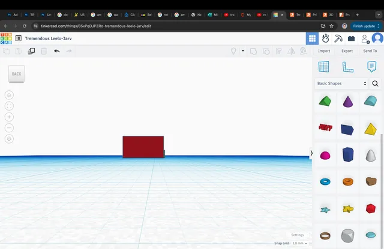Open the Basic Shapes dropdown

341,84
